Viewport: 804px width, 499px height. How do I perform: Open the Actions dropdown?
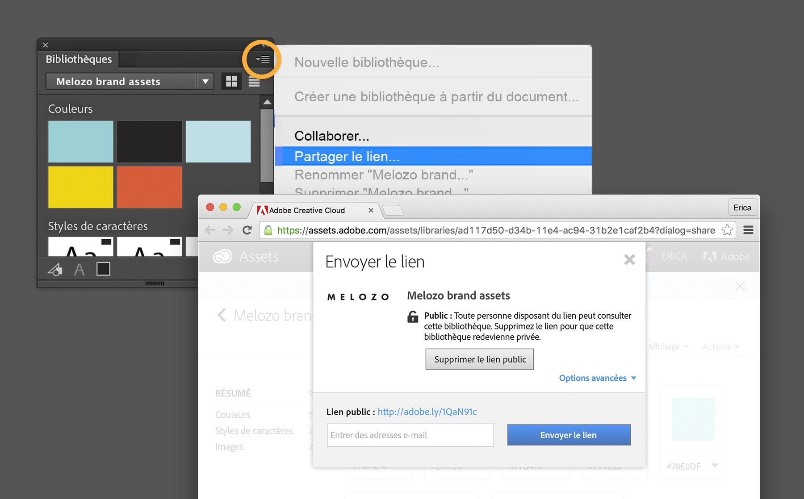[721, 347]
